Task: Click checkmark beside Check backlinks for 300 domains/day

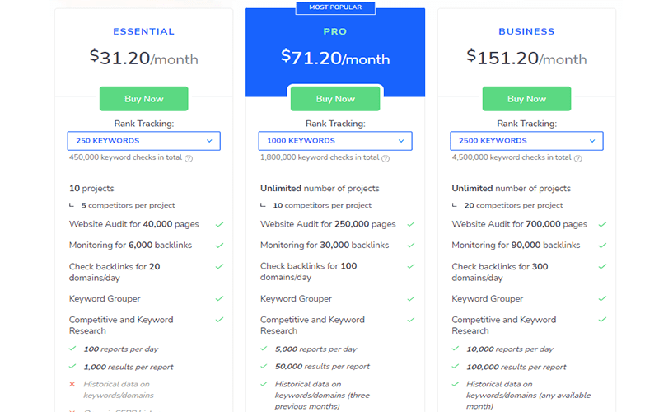Action: (x=603, y=266)
